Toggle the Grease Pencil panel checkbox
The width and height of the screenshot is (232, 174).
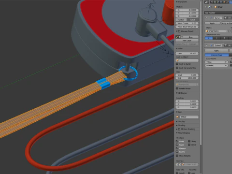(x=179, y=31)
